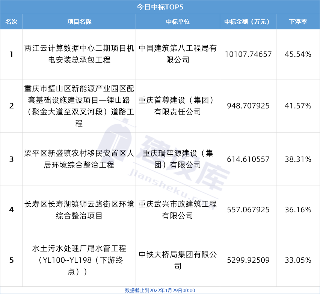Select the 中标金额（万元） column header
The width and height of the screenshot is (320, 294).
(x=247, y=22)
